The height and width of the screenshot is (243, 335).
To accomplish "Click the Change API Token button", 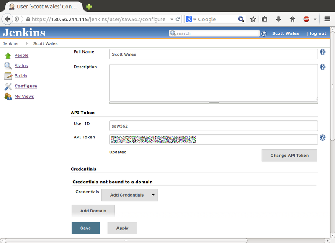I will point(289,156).
